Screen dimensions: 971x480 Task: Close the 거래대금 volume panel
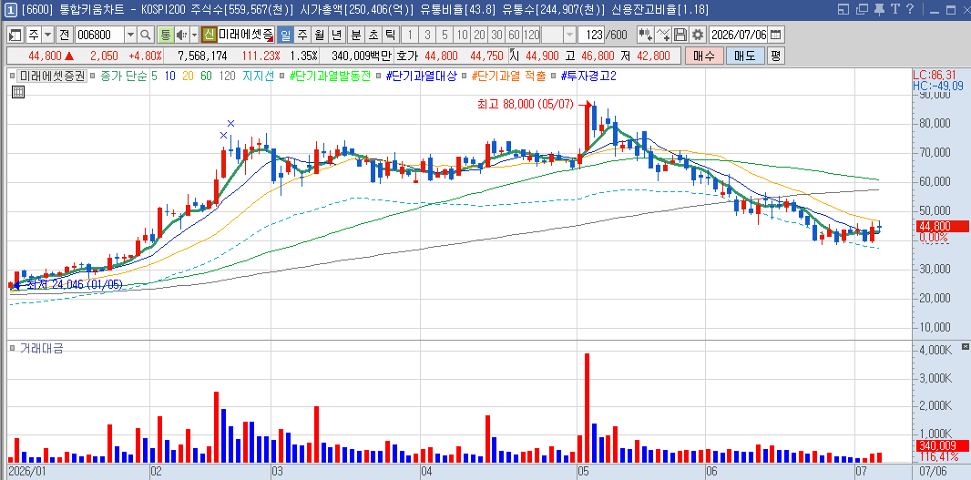pos(965,345)
